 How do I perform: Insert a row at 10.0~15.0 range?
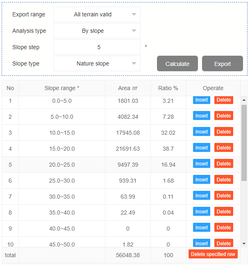click(x=201, y=131)
